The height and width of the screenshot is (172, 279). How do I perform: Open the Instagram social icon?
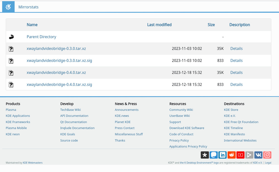point(267,155)
